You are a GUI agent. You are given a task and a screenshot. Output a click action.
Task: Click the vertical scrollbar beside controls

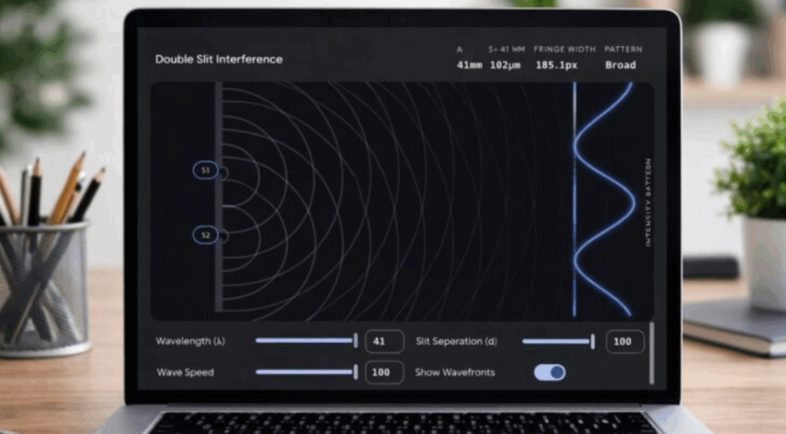click(652, 353)
